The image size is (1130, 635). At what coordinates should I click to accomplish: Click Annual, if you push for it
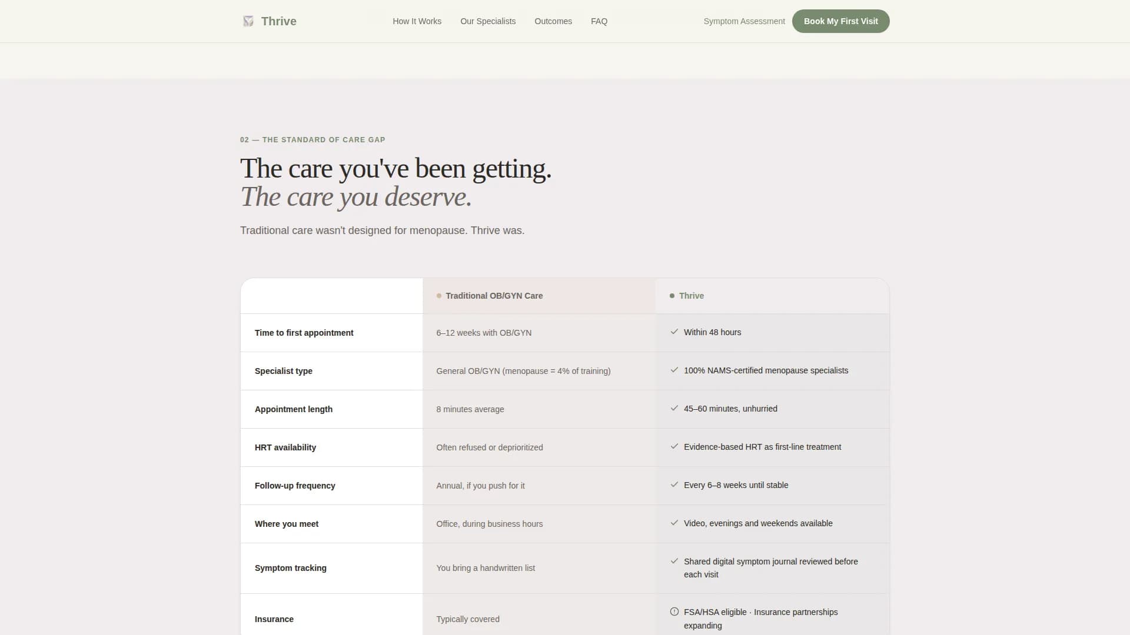coord(480,486)
